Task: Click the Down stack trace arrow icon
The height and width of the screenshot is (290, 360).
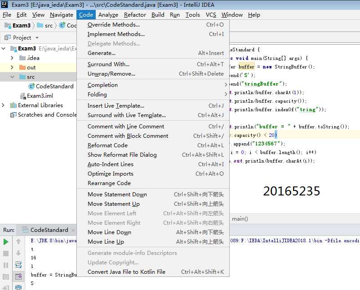Action: coord(18,253)
